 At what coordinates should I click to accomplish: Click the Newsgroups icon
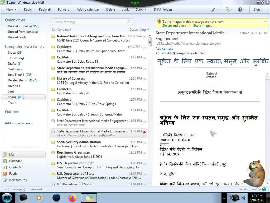coord(5,180)
